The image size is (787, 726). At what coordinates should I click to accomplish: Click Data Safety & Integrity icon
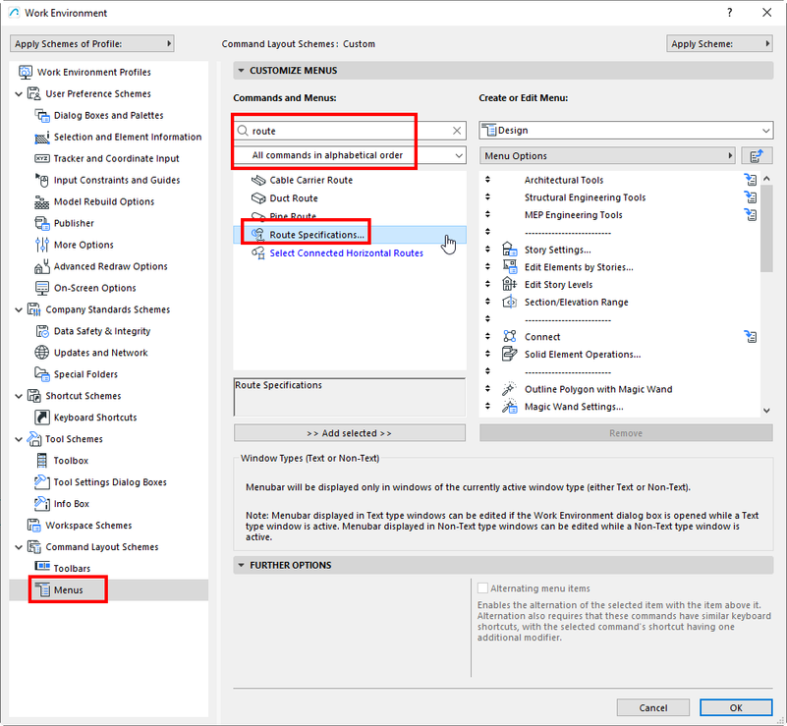(41, 331)
